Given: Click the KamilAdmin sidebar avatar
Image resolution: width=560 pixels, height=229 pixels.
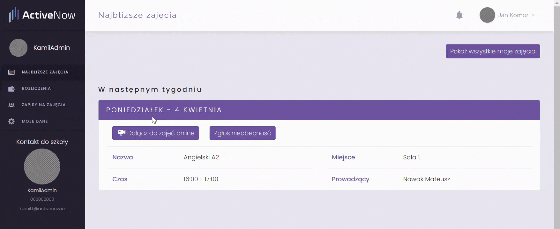Looking at the screenshot, I should (18, 48).
